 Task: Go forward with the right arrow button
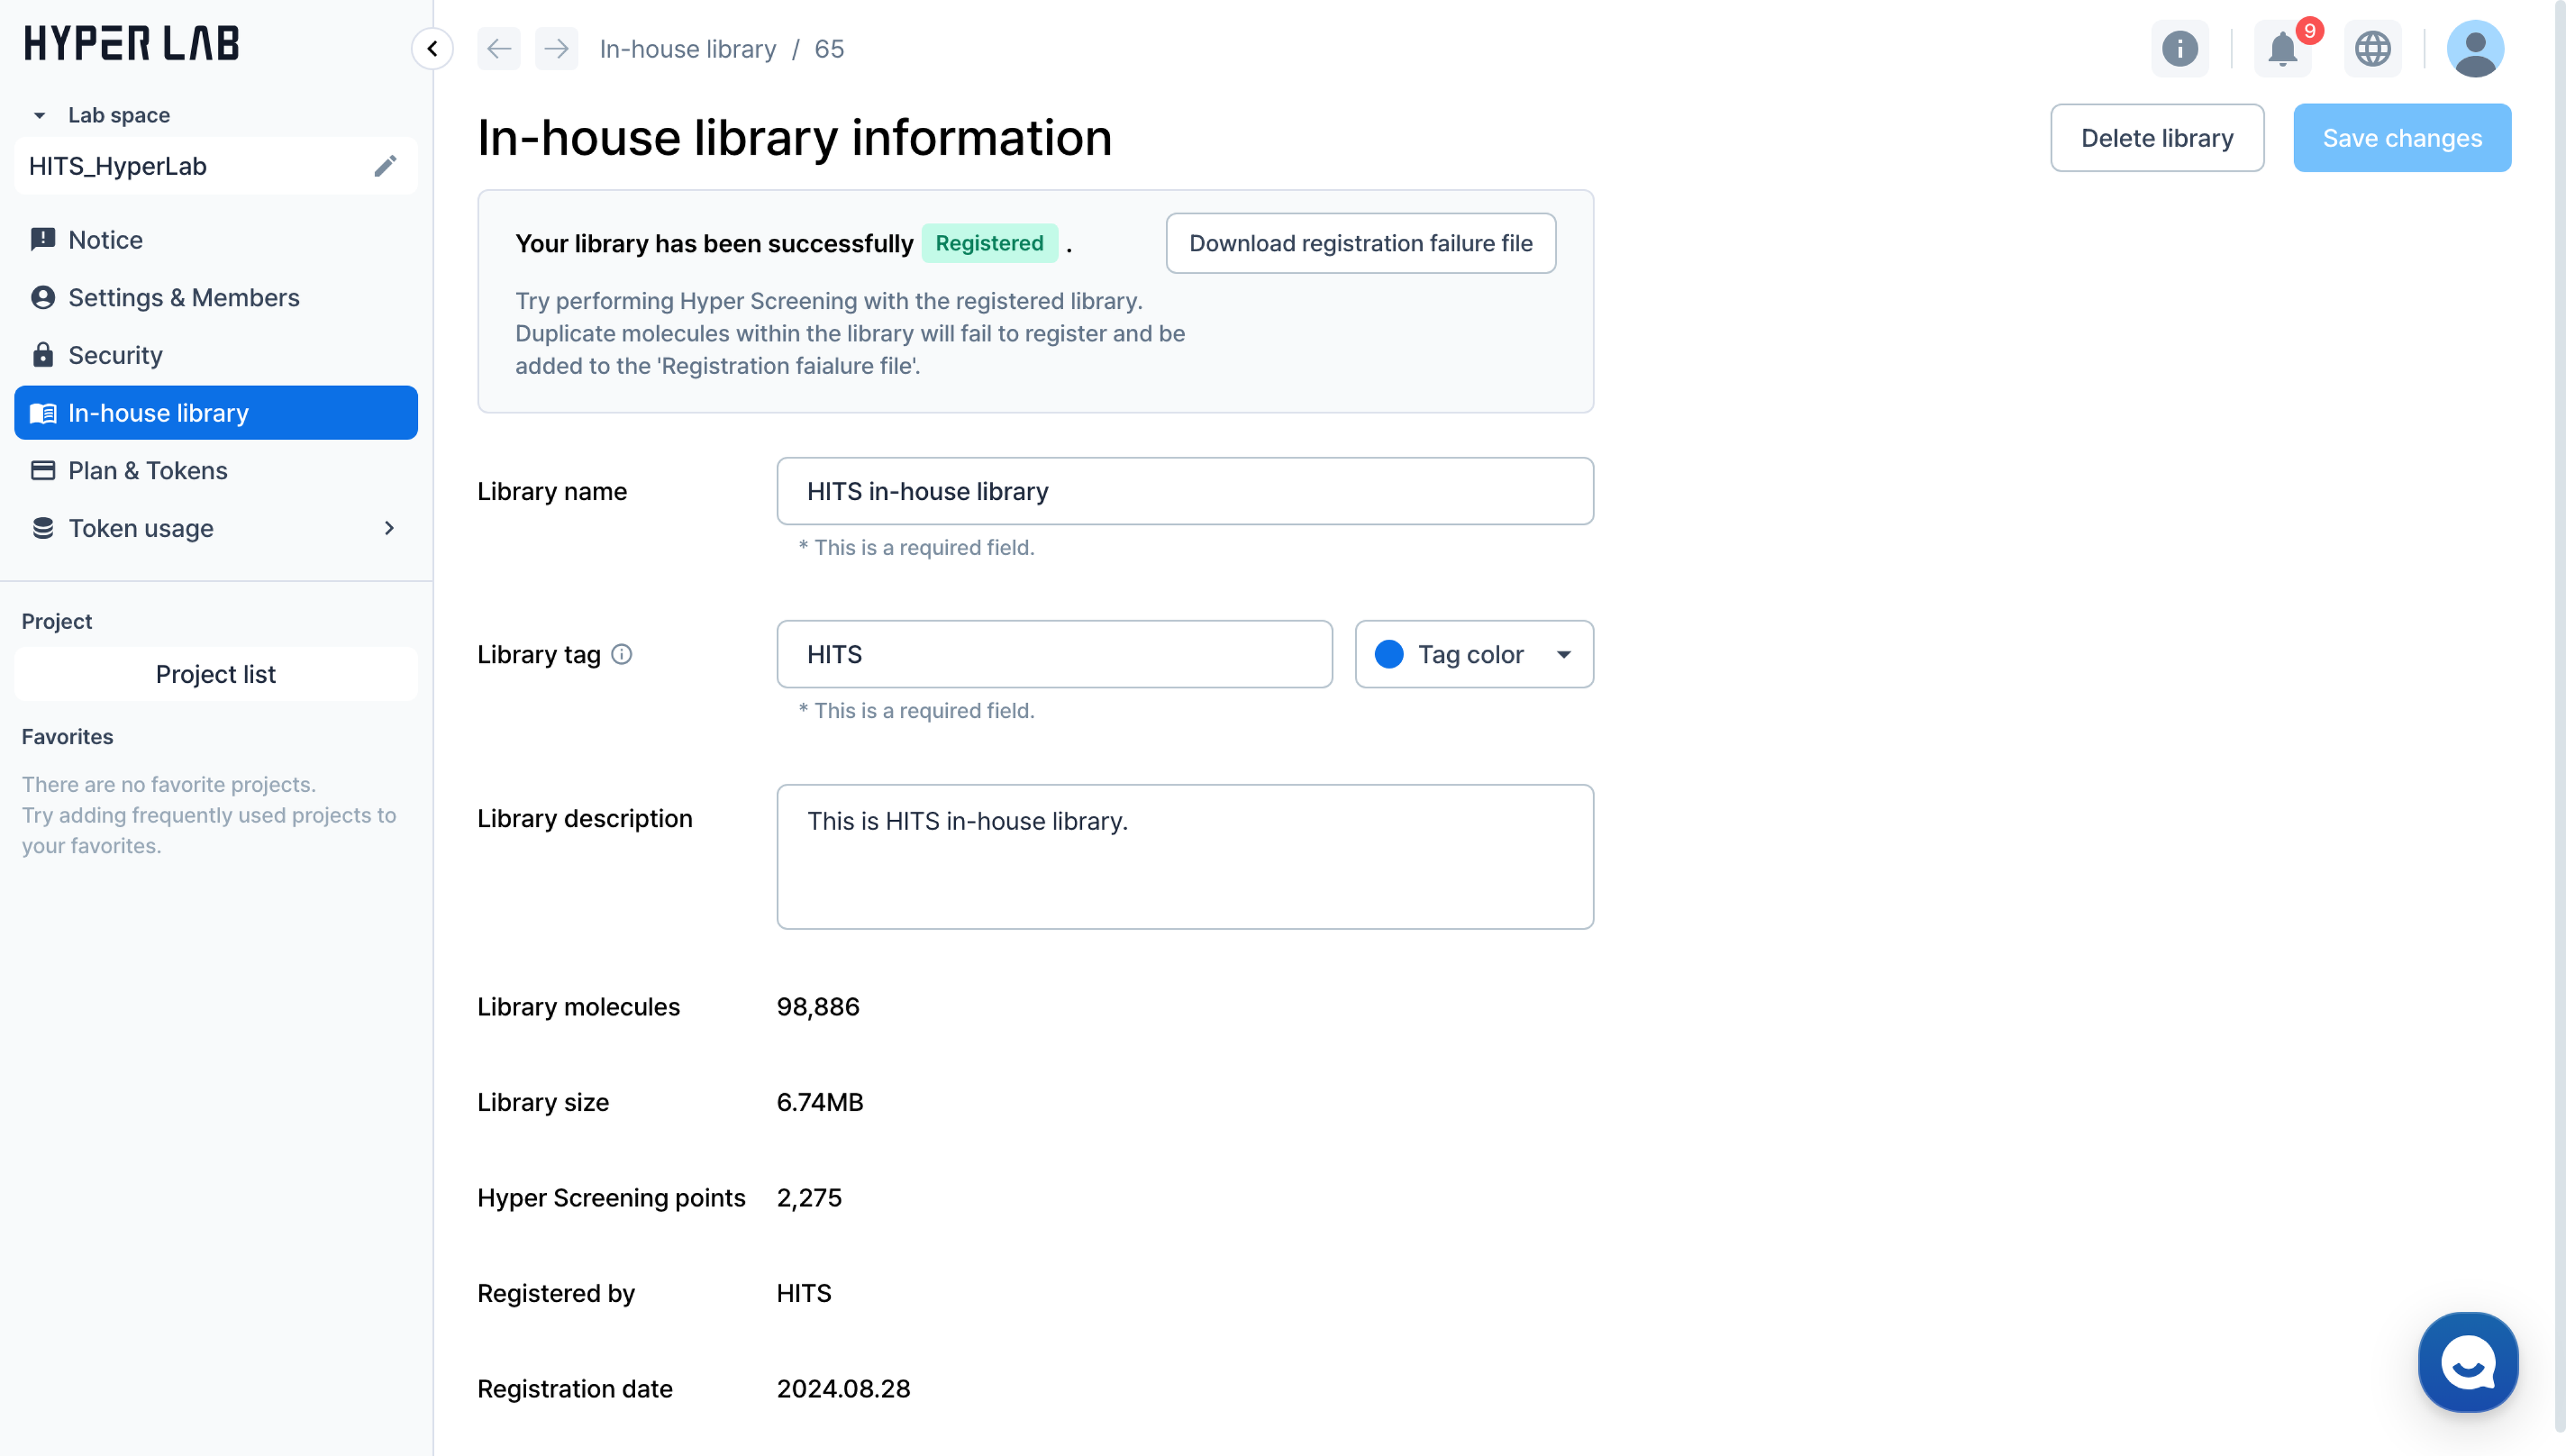pos(557,48)
